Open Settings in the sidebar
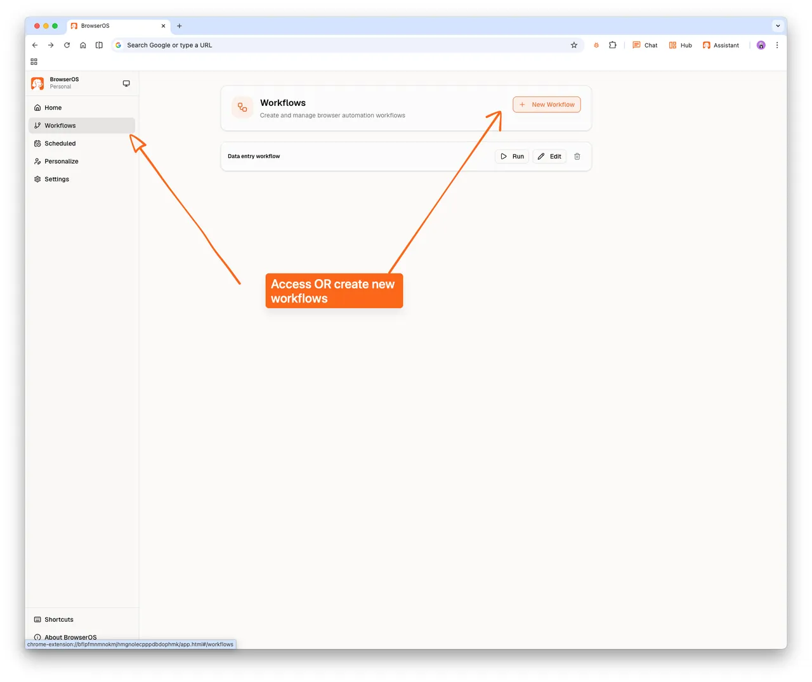The width and height of the screenshot is (812, 682). coord(82,179)
